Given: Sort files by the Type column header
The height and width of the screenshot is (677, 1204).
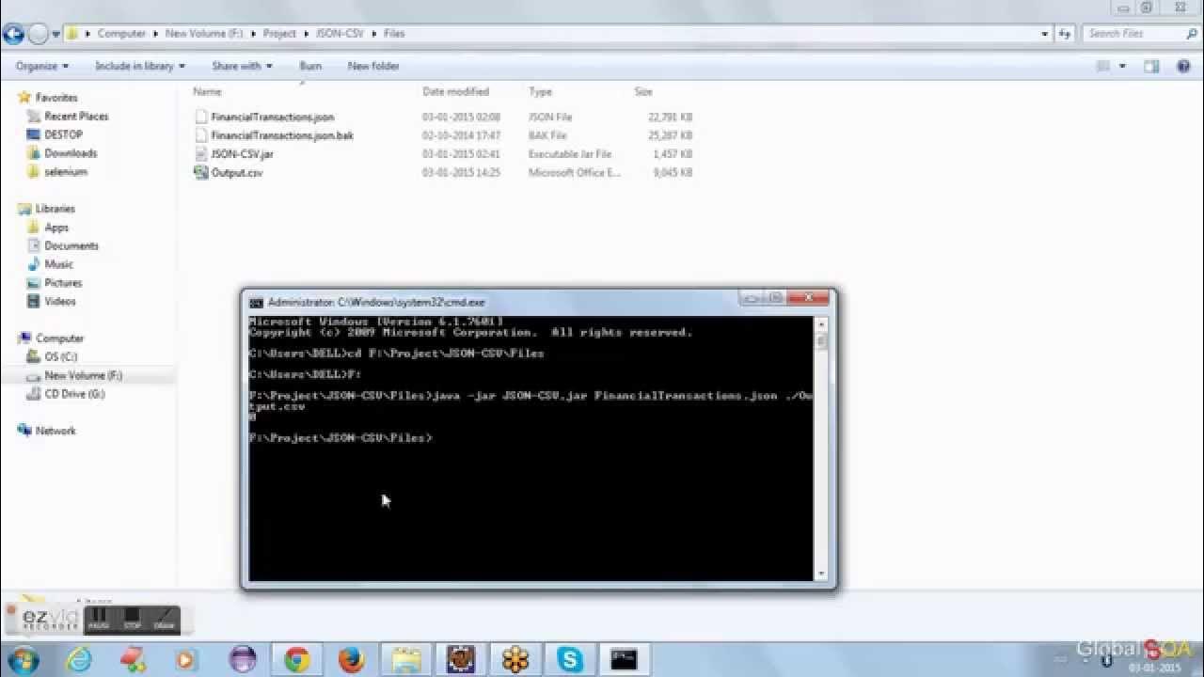Looking at the screenshot, I should coord(540,91).
